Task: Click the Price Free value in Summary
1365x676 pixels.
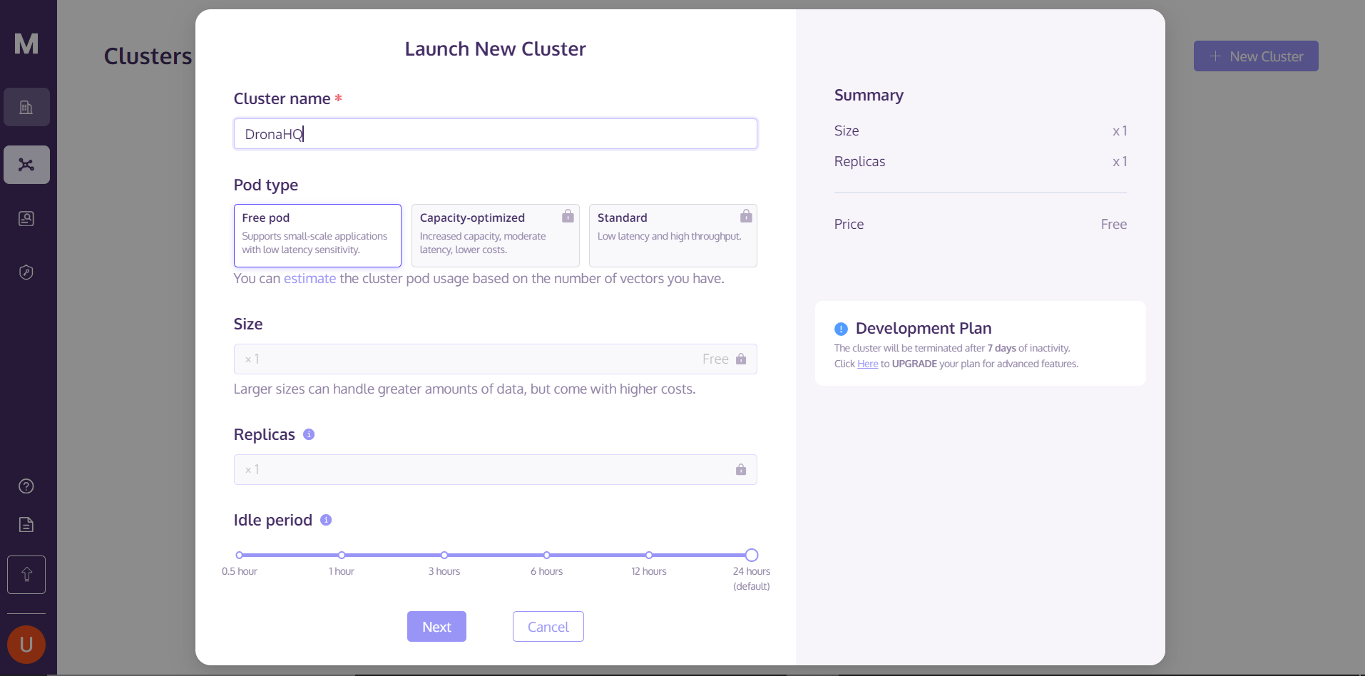Action: coord(1113,225)
